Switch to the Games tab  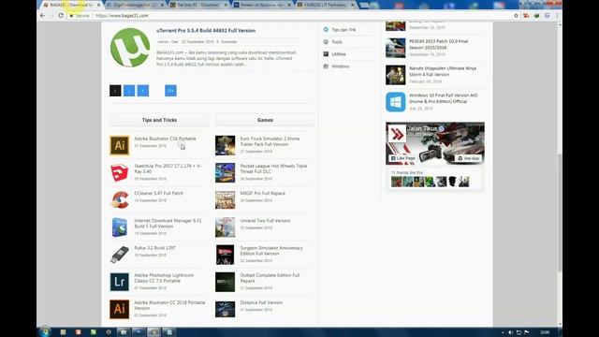coord(265,120)
